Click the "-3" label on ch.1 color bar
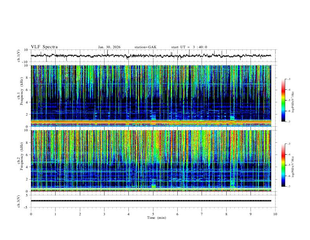The image size is (310, 240). click(x=288, y=79)
